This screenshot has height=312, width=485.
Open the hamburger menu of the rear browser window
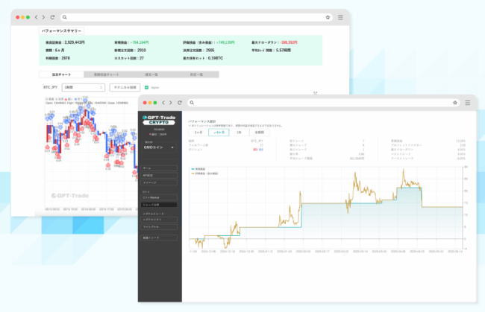340,17
